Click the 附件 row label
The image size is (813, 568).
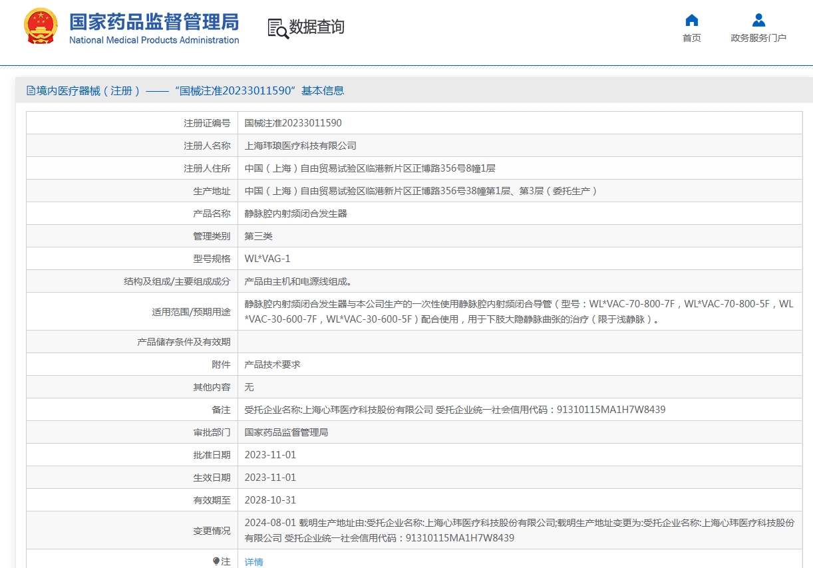pos(221,364)
